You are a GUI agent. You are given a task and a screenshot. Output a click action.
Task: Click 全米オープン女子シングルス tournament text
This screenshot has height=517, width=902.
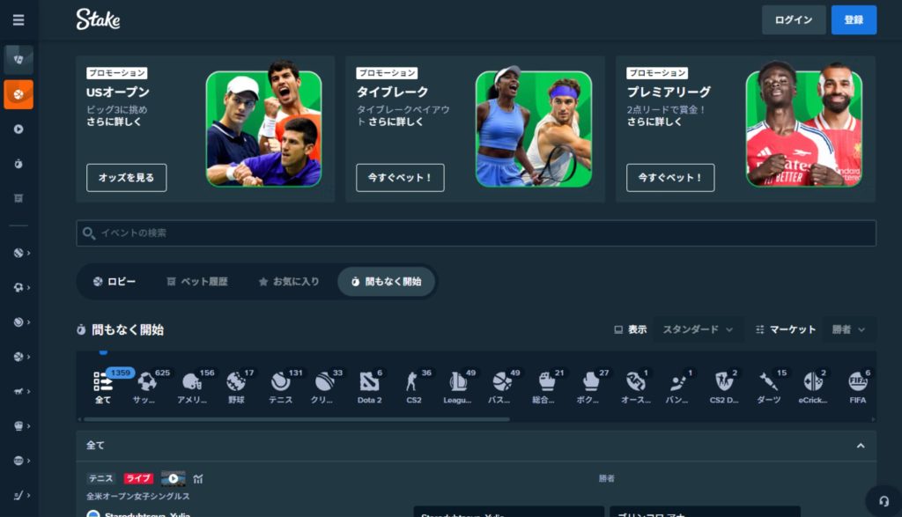138,496
